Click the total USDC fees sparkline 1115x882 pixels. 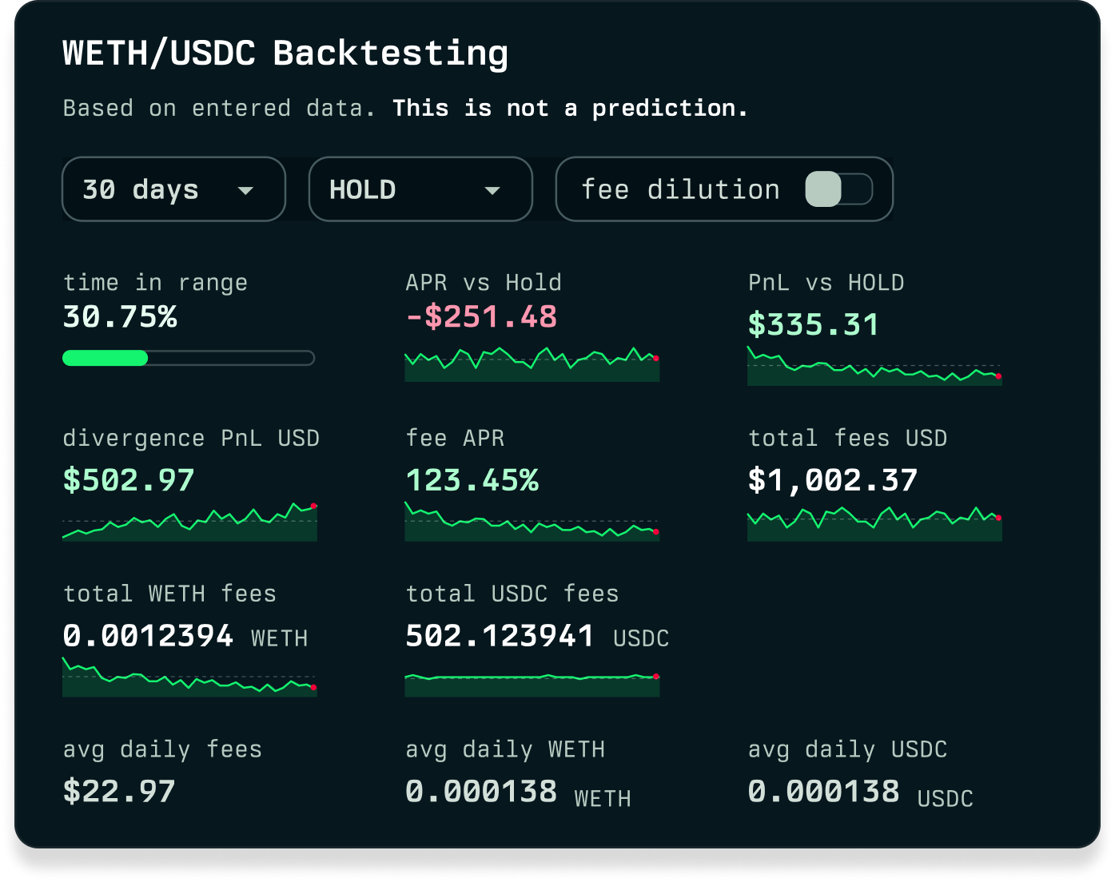coord(532,683)
